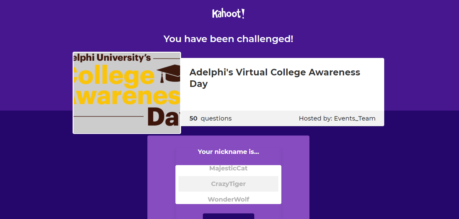The height and width of the screenshot is (219, 459).
Task: Click the Kahoot! logo at top
Action: point(228,14)
